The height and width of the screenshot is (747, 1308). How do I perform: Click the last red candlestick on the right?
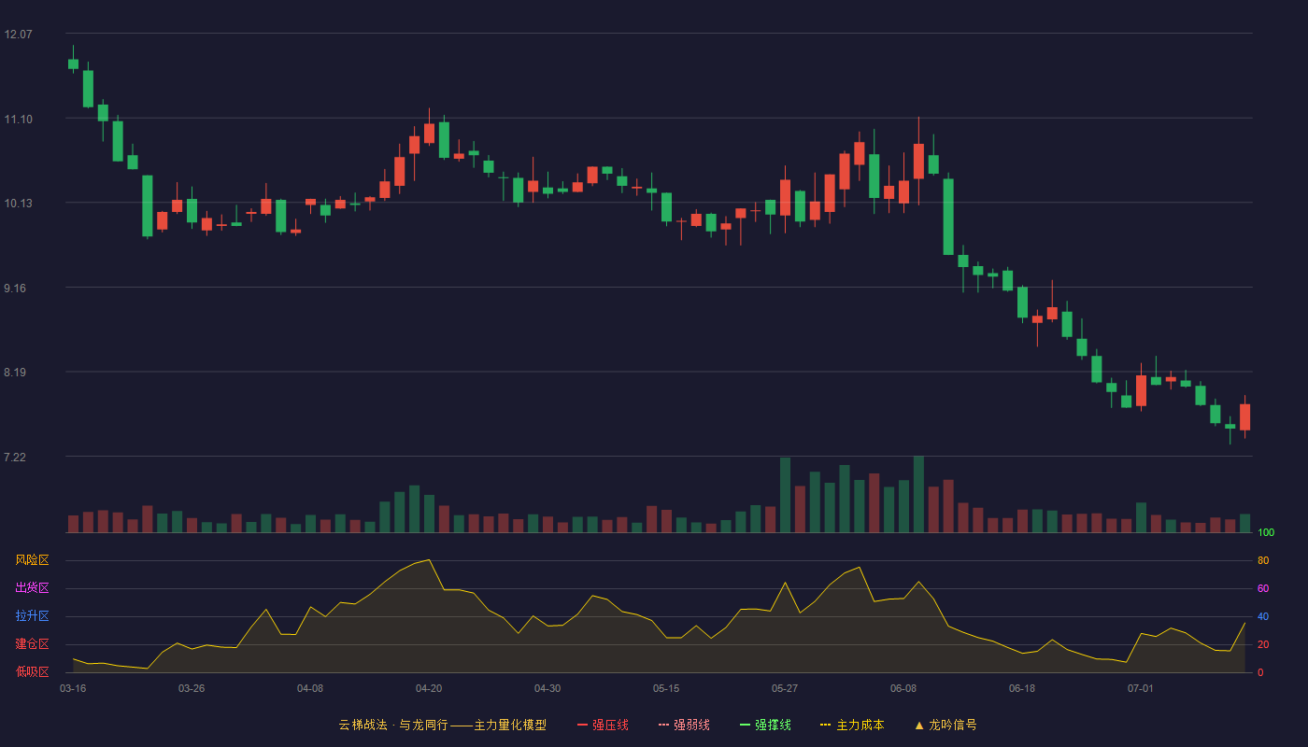tap(1244, 416)
